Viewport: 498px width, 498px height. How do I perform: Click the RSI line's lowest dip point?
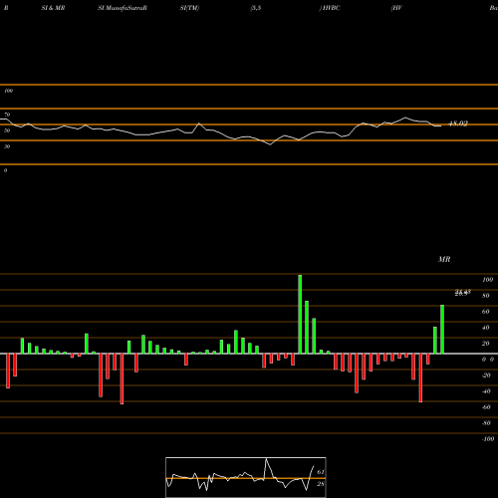click(270, 144)
